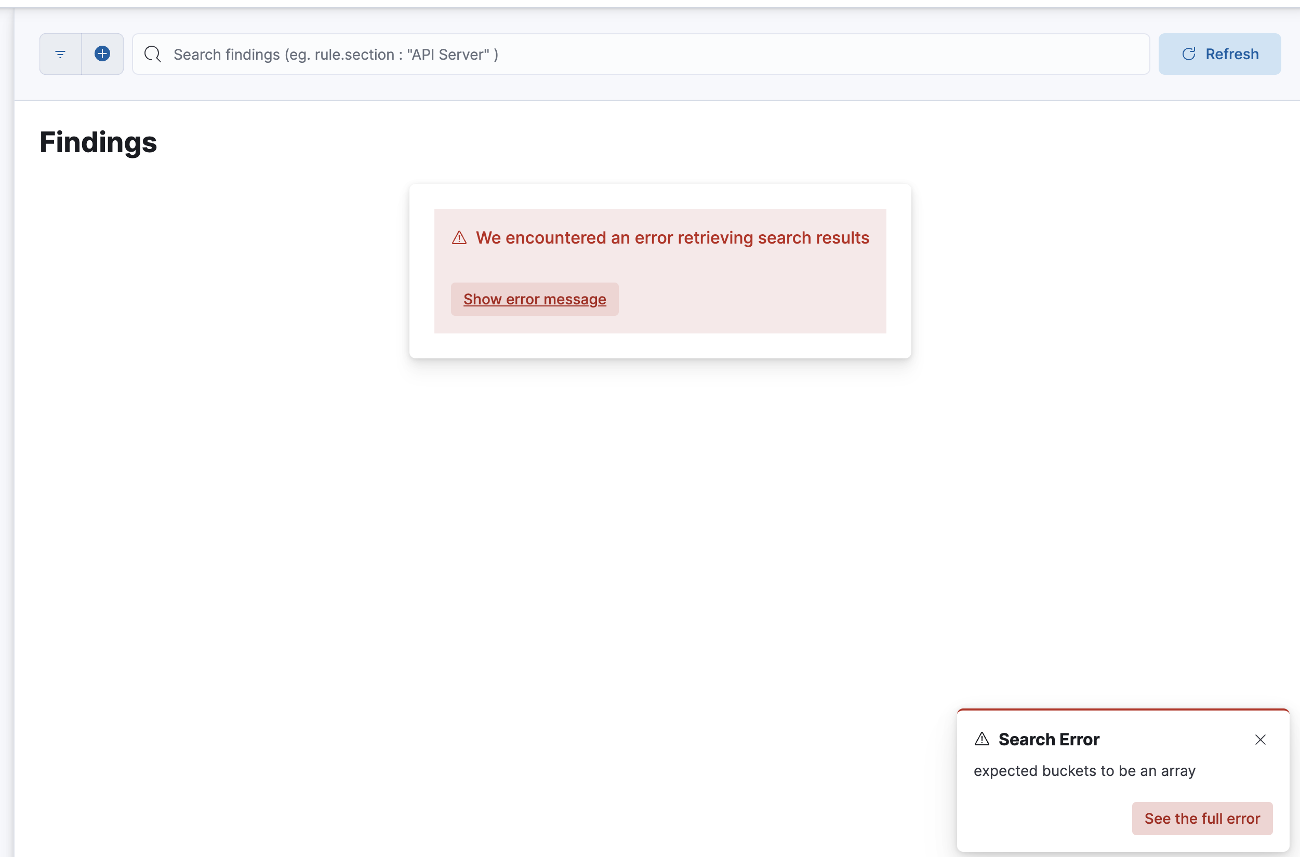Image resolution: width=1300 pixels, height=857 pixels.
Task: Click the Search Error toast title
Action: (x=1049, y=739)
